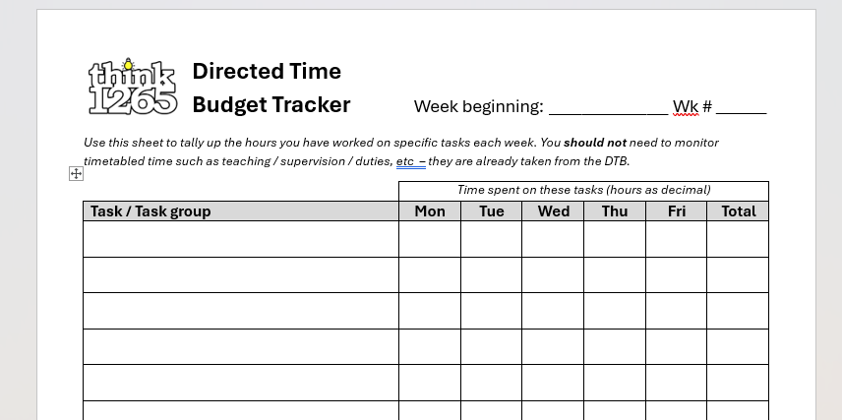Click the Time spent on these tasks cell
The height and width of the screenshot is (420, 842).
(583, 191)
